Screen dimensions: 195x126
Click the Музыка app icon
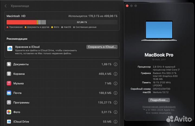pyautogui.click(x=9, y=83)
